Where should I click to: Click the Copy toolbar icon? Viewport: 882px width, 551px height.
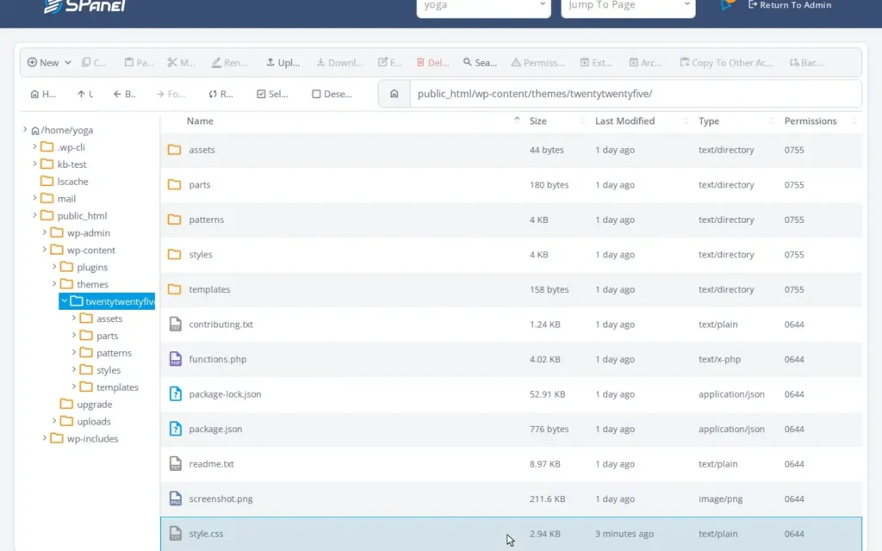(86, 62)
